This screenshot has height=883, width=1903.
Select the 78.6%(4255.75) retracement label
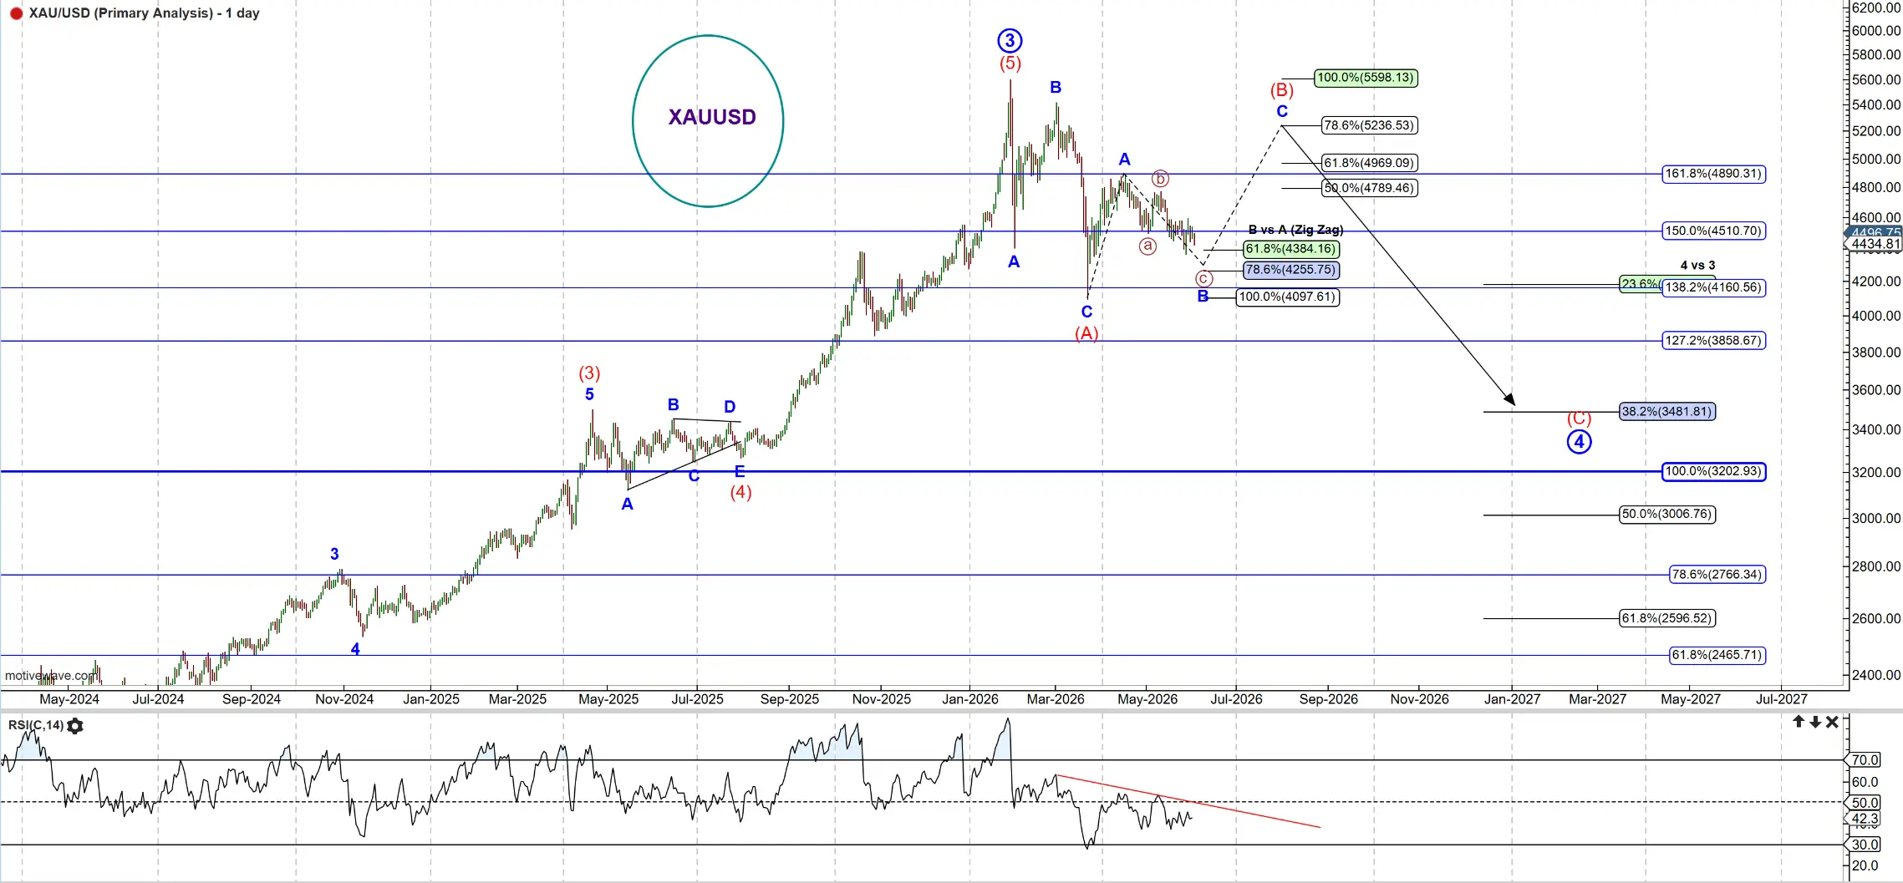(x=1291, y=270)
